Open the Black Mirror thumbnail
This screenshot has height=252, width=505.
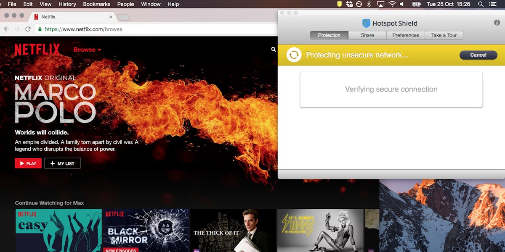click(x=146, y=231)
